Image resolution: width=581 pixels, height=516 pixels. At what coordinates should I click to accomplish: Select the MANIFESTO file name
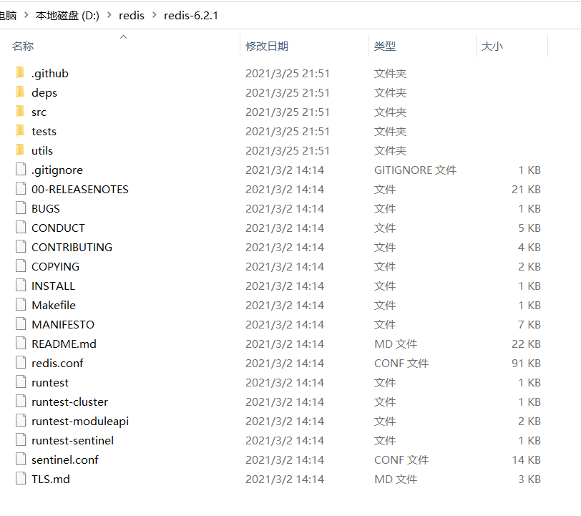tap(63, 324)
